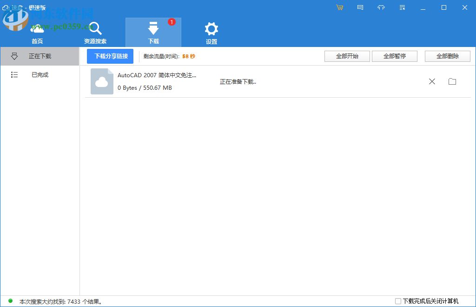Select the 已完成 sidebar list icon
This screenshot has height=307, width=476.
pos(14,74)
